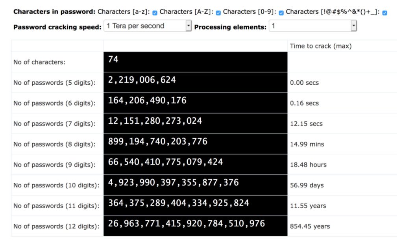This screenshot has height=252, width=403.
Task: Click the 12-digit password count value
Action: pyautogui.click(x=187, y=224)
